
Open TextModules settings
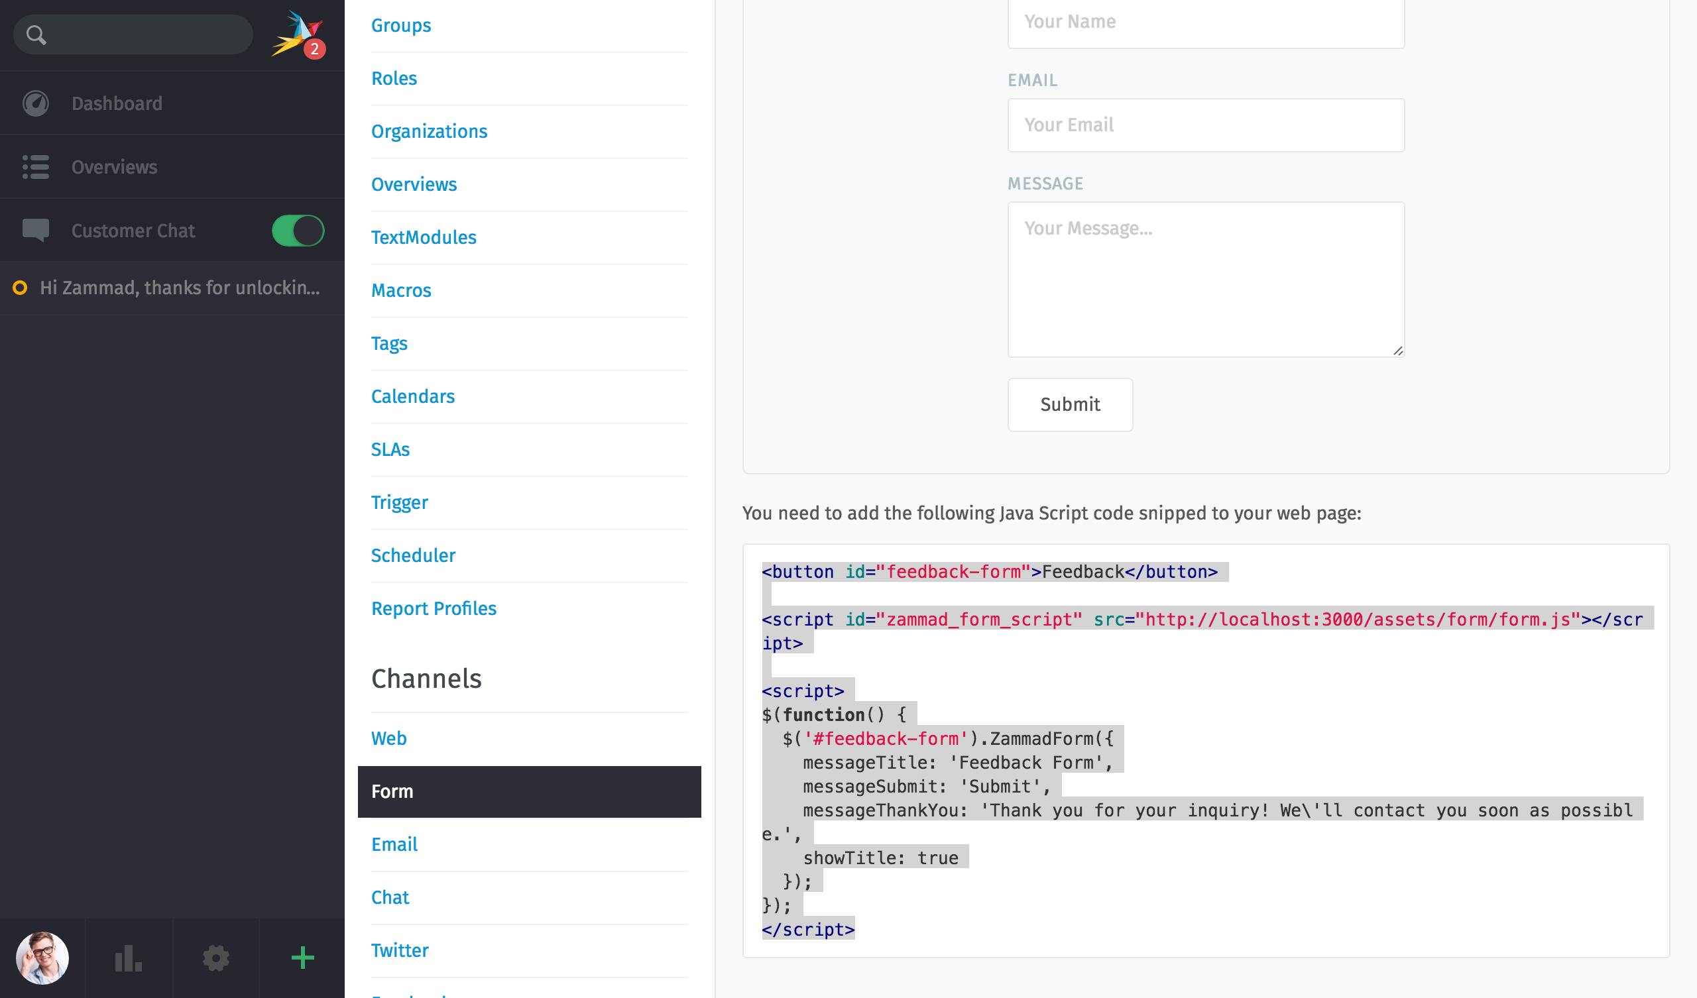[424, 237]
